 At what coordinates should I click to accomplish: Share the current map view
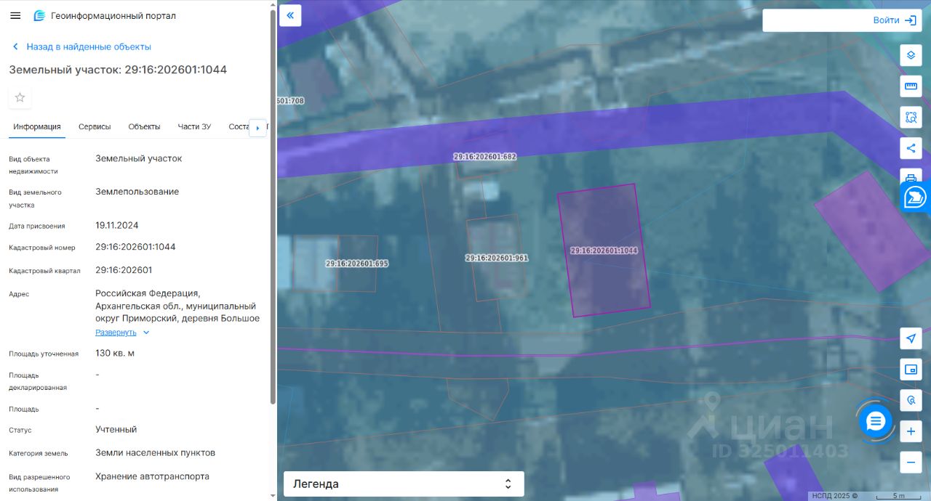tap(911, 148)
